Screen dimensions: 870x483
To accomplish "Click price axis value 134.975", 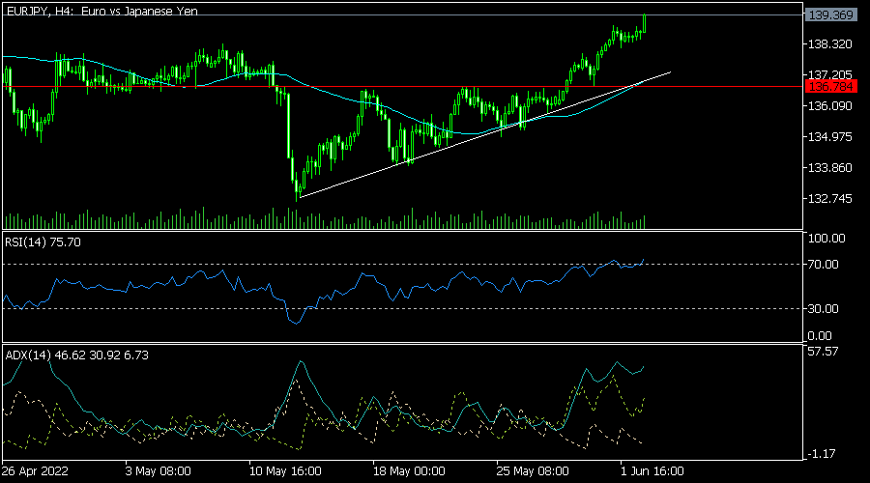I will [830, 137].
